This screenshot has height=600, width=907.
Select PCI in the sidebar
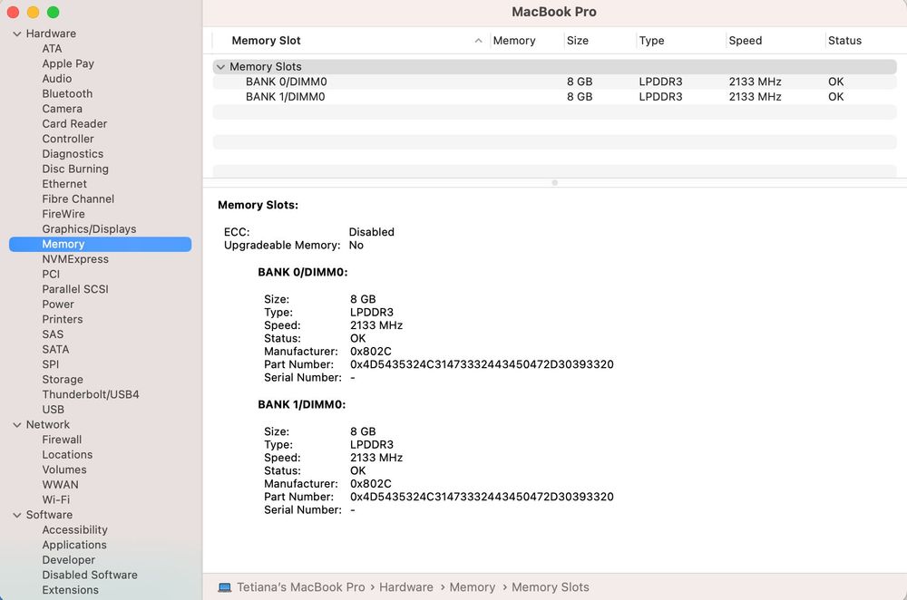click(51, 274)
